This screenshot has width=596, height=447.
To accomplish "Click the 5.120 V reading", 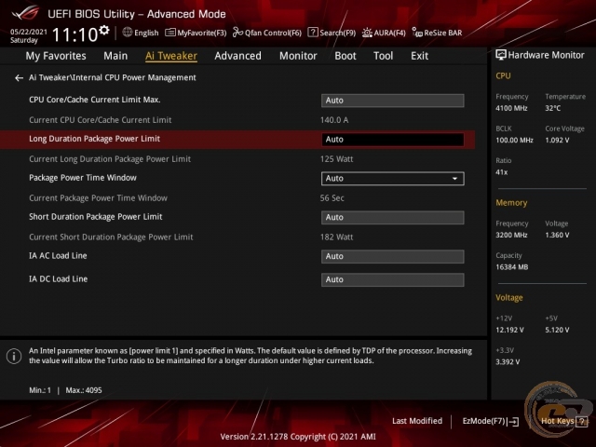I will (557, 330).
